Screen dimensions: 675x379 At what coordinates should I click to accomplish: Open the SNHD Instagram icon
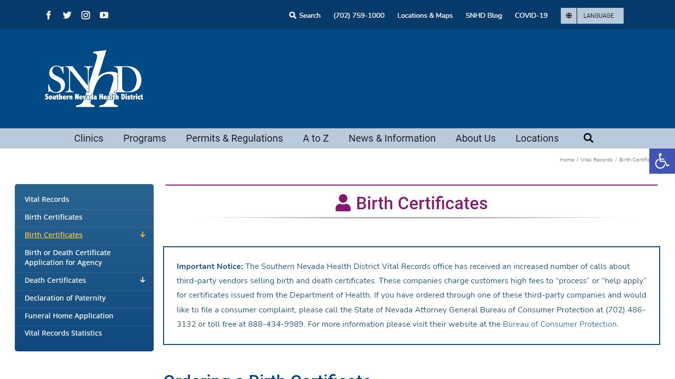86,15
